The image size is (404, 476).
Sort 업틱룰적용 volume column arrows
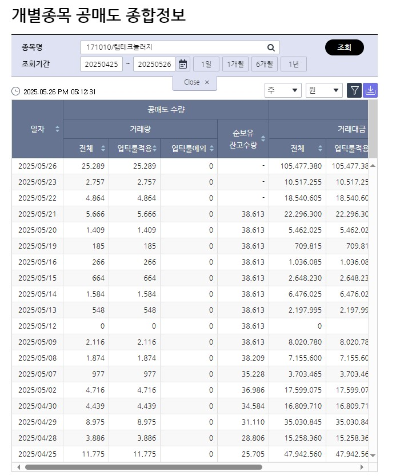tap(154, 149)
